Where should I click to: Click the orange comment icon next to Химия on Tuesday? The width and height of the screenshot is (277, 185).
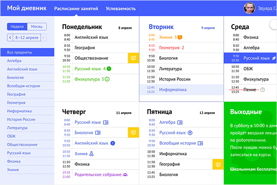[180, 37]
